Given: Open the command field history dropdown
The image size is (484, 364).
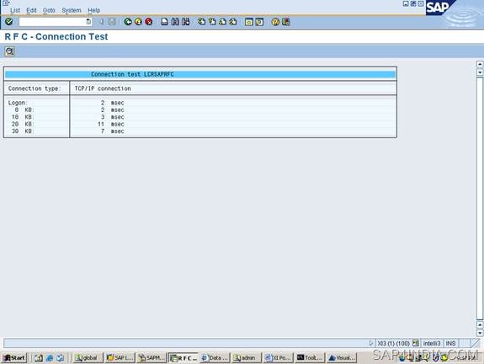Looking at the screenshot, I should coord(88,22).
